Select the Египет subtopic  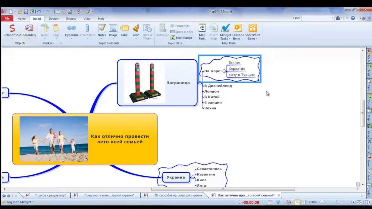[x=235, y=62]
